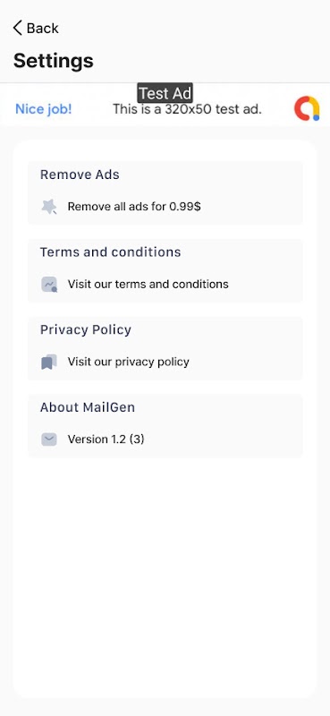Click the Version 1.2 (3) text

[x=106, y=439]
